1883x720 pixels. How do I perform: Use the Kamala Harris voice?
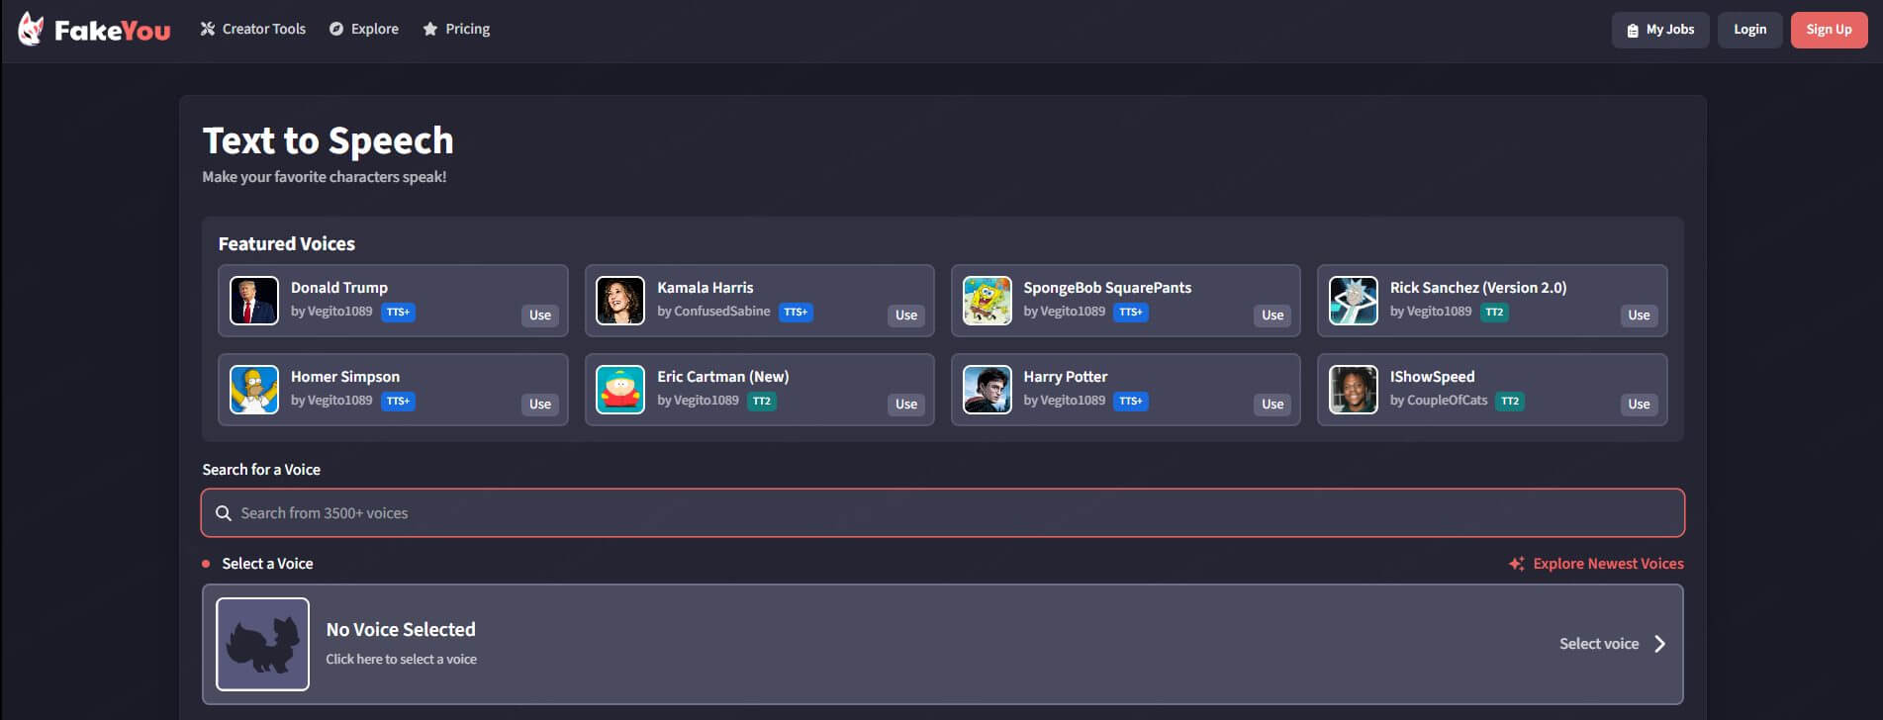coord(906,315)
